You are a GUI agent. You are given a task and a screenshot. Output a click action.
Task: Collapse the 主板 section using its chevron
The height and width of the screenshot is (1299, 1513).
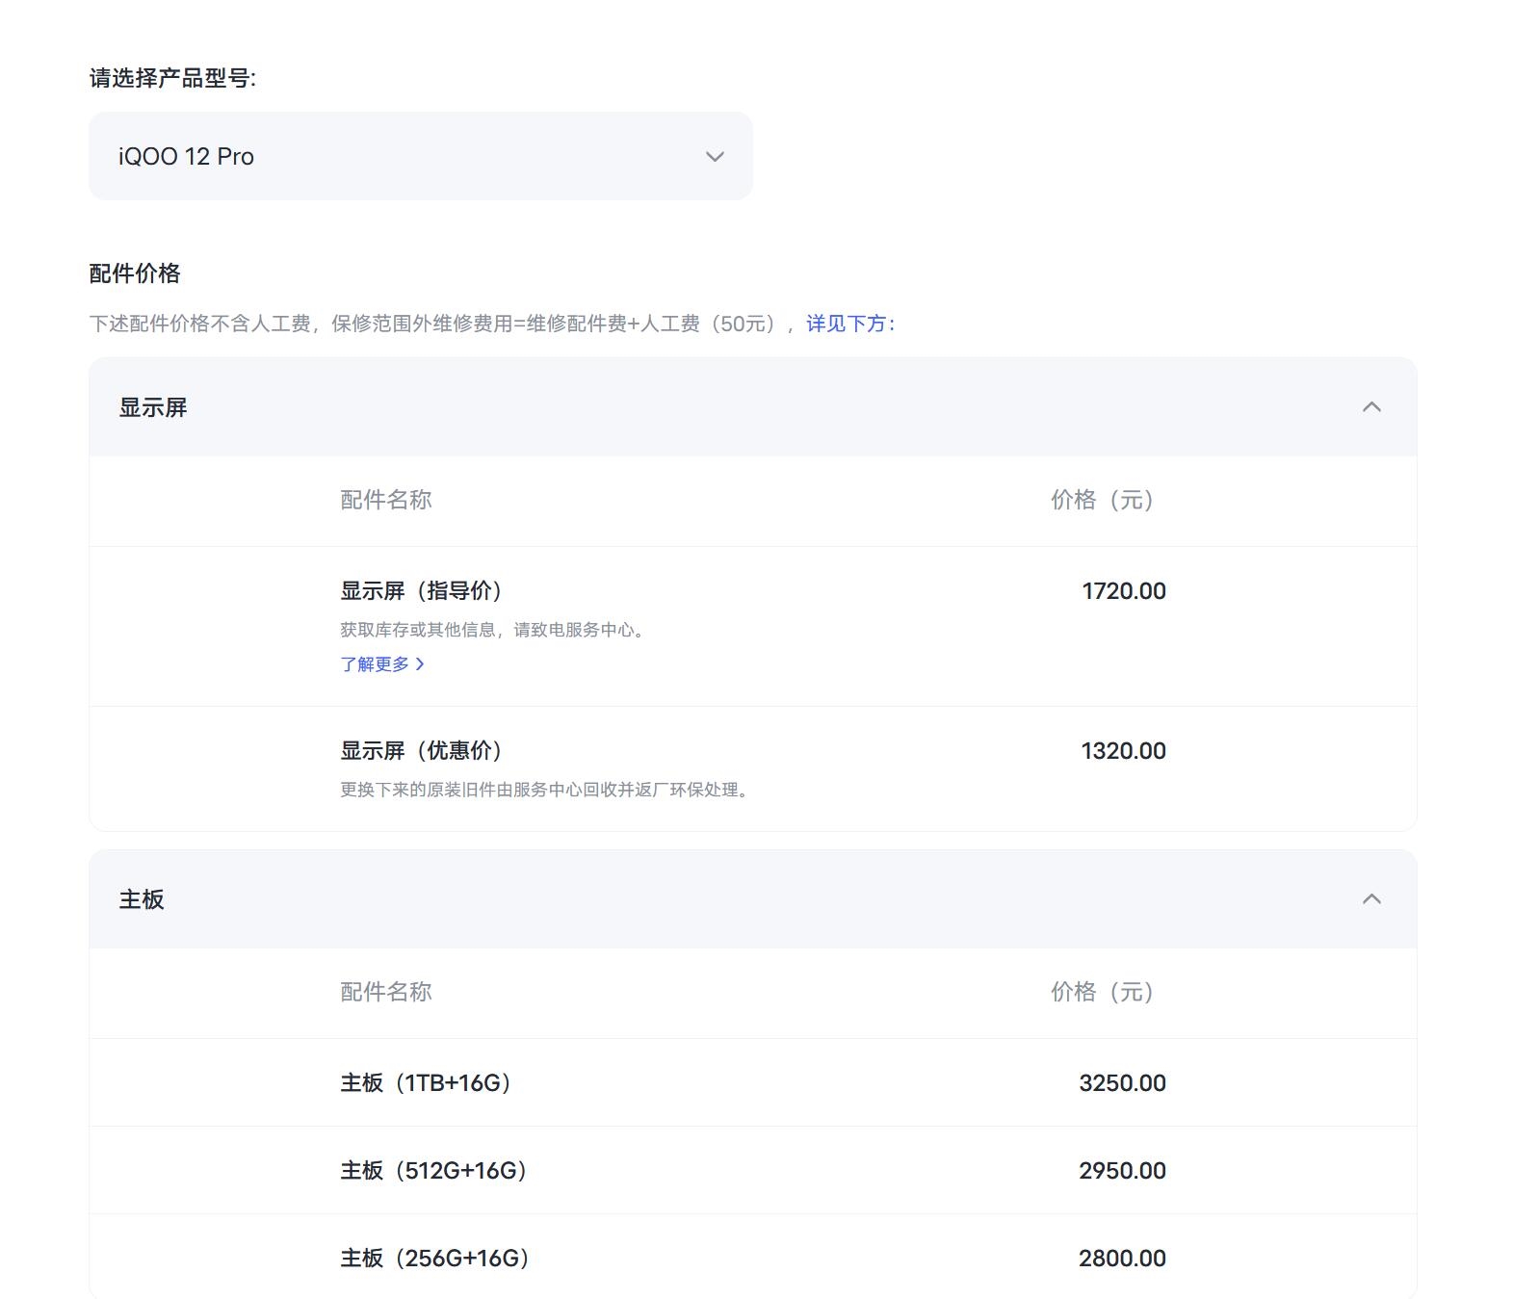(x=1371, y=899)
